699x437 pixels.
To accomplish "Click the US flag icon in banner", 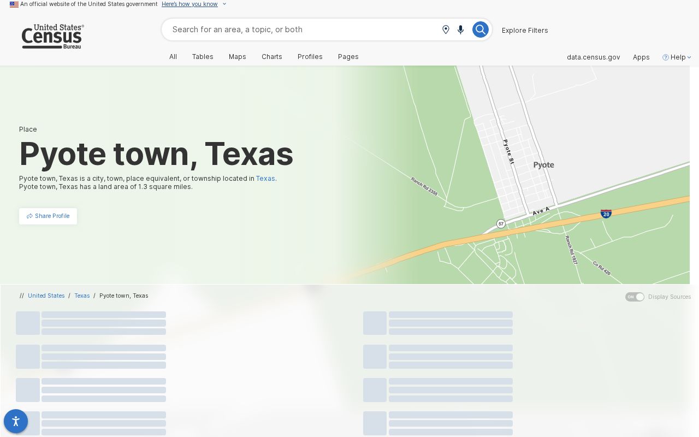I will pyautogui.click(x=14, y=4).
